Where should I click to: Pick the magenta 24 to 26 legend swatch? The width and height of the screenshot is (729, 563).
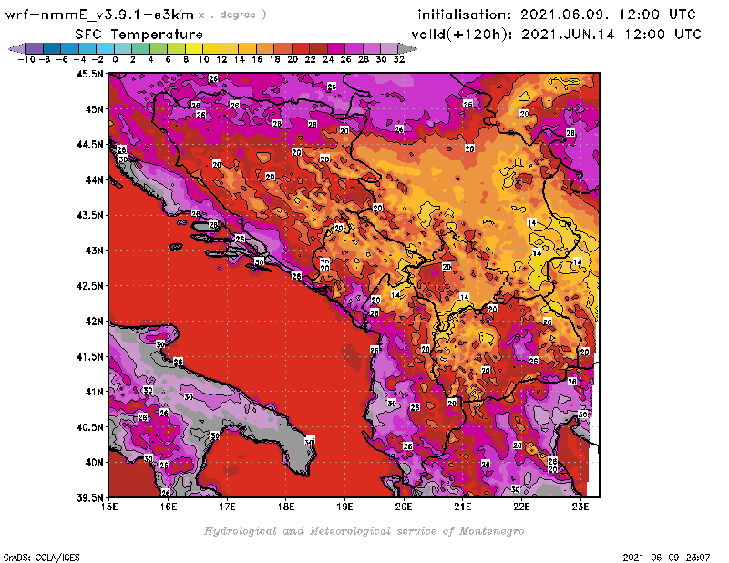click(x=336, y=48)
